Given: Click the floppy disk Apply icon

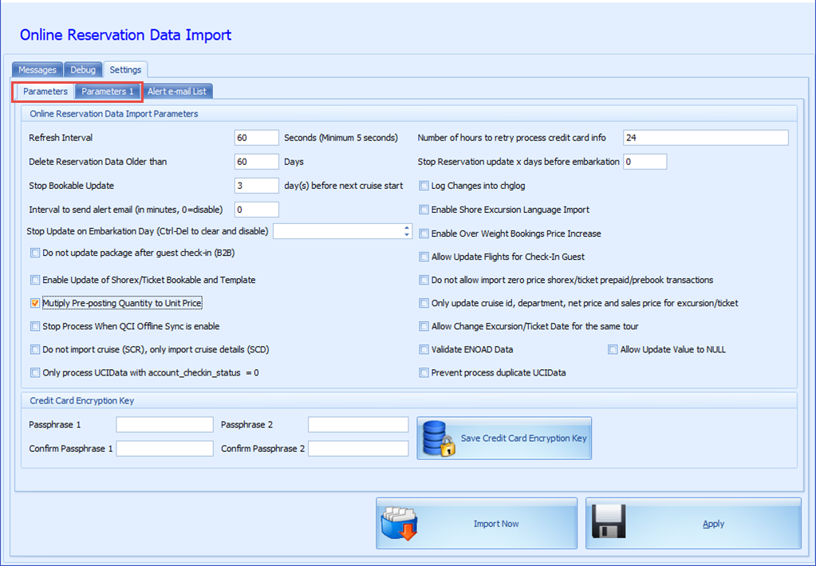Looking at the screenshot, I should (x=609, y=521).
